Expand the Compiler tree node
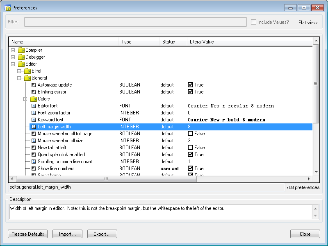Screen dimensions: 328x246 (13, 50)
